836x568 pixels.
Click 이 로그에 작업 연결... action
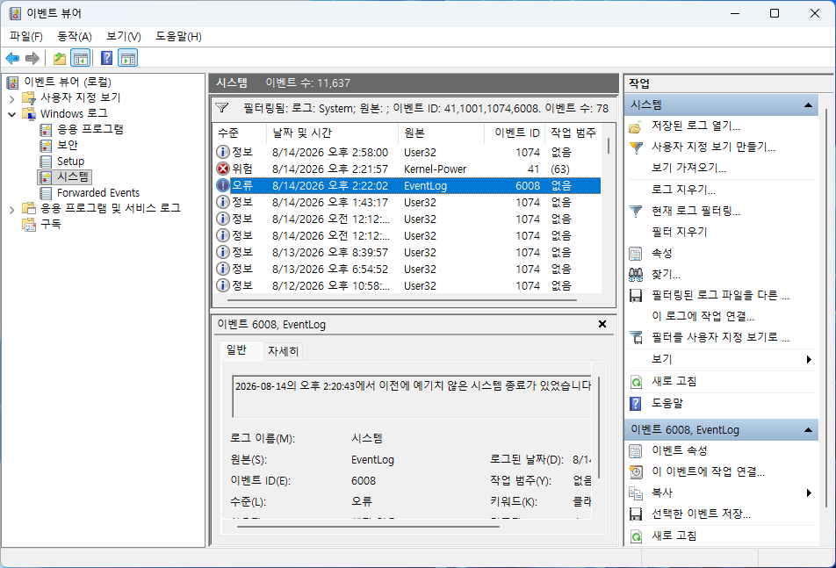(x=703, y=317)
